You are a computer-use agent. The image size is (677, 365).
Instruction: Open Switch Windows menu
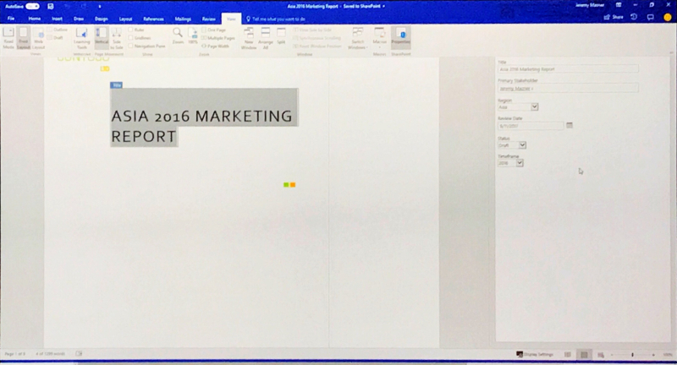coord(357,38)
